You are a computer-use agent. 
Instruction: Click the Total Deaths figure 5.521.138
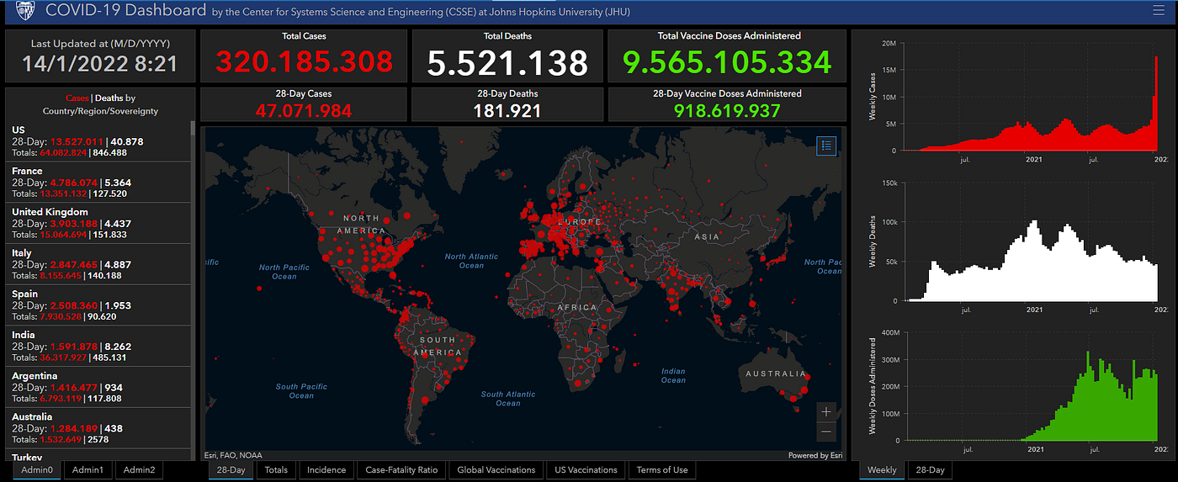click(507, 63)
